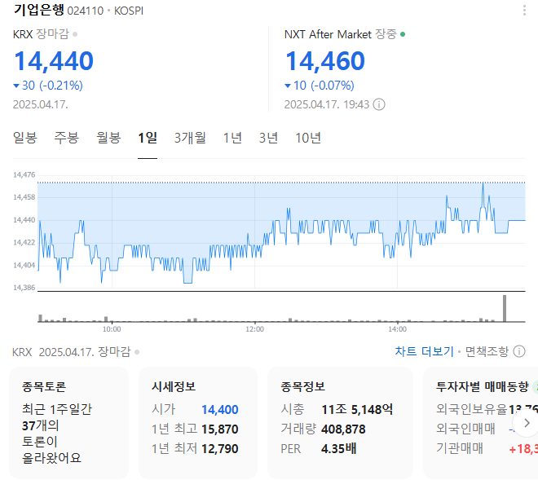Viewport: 538px width, 480px height.
Task: Open the 면책조항 disclaimer link
Action: pyautogui.click(x=487, y=351)
